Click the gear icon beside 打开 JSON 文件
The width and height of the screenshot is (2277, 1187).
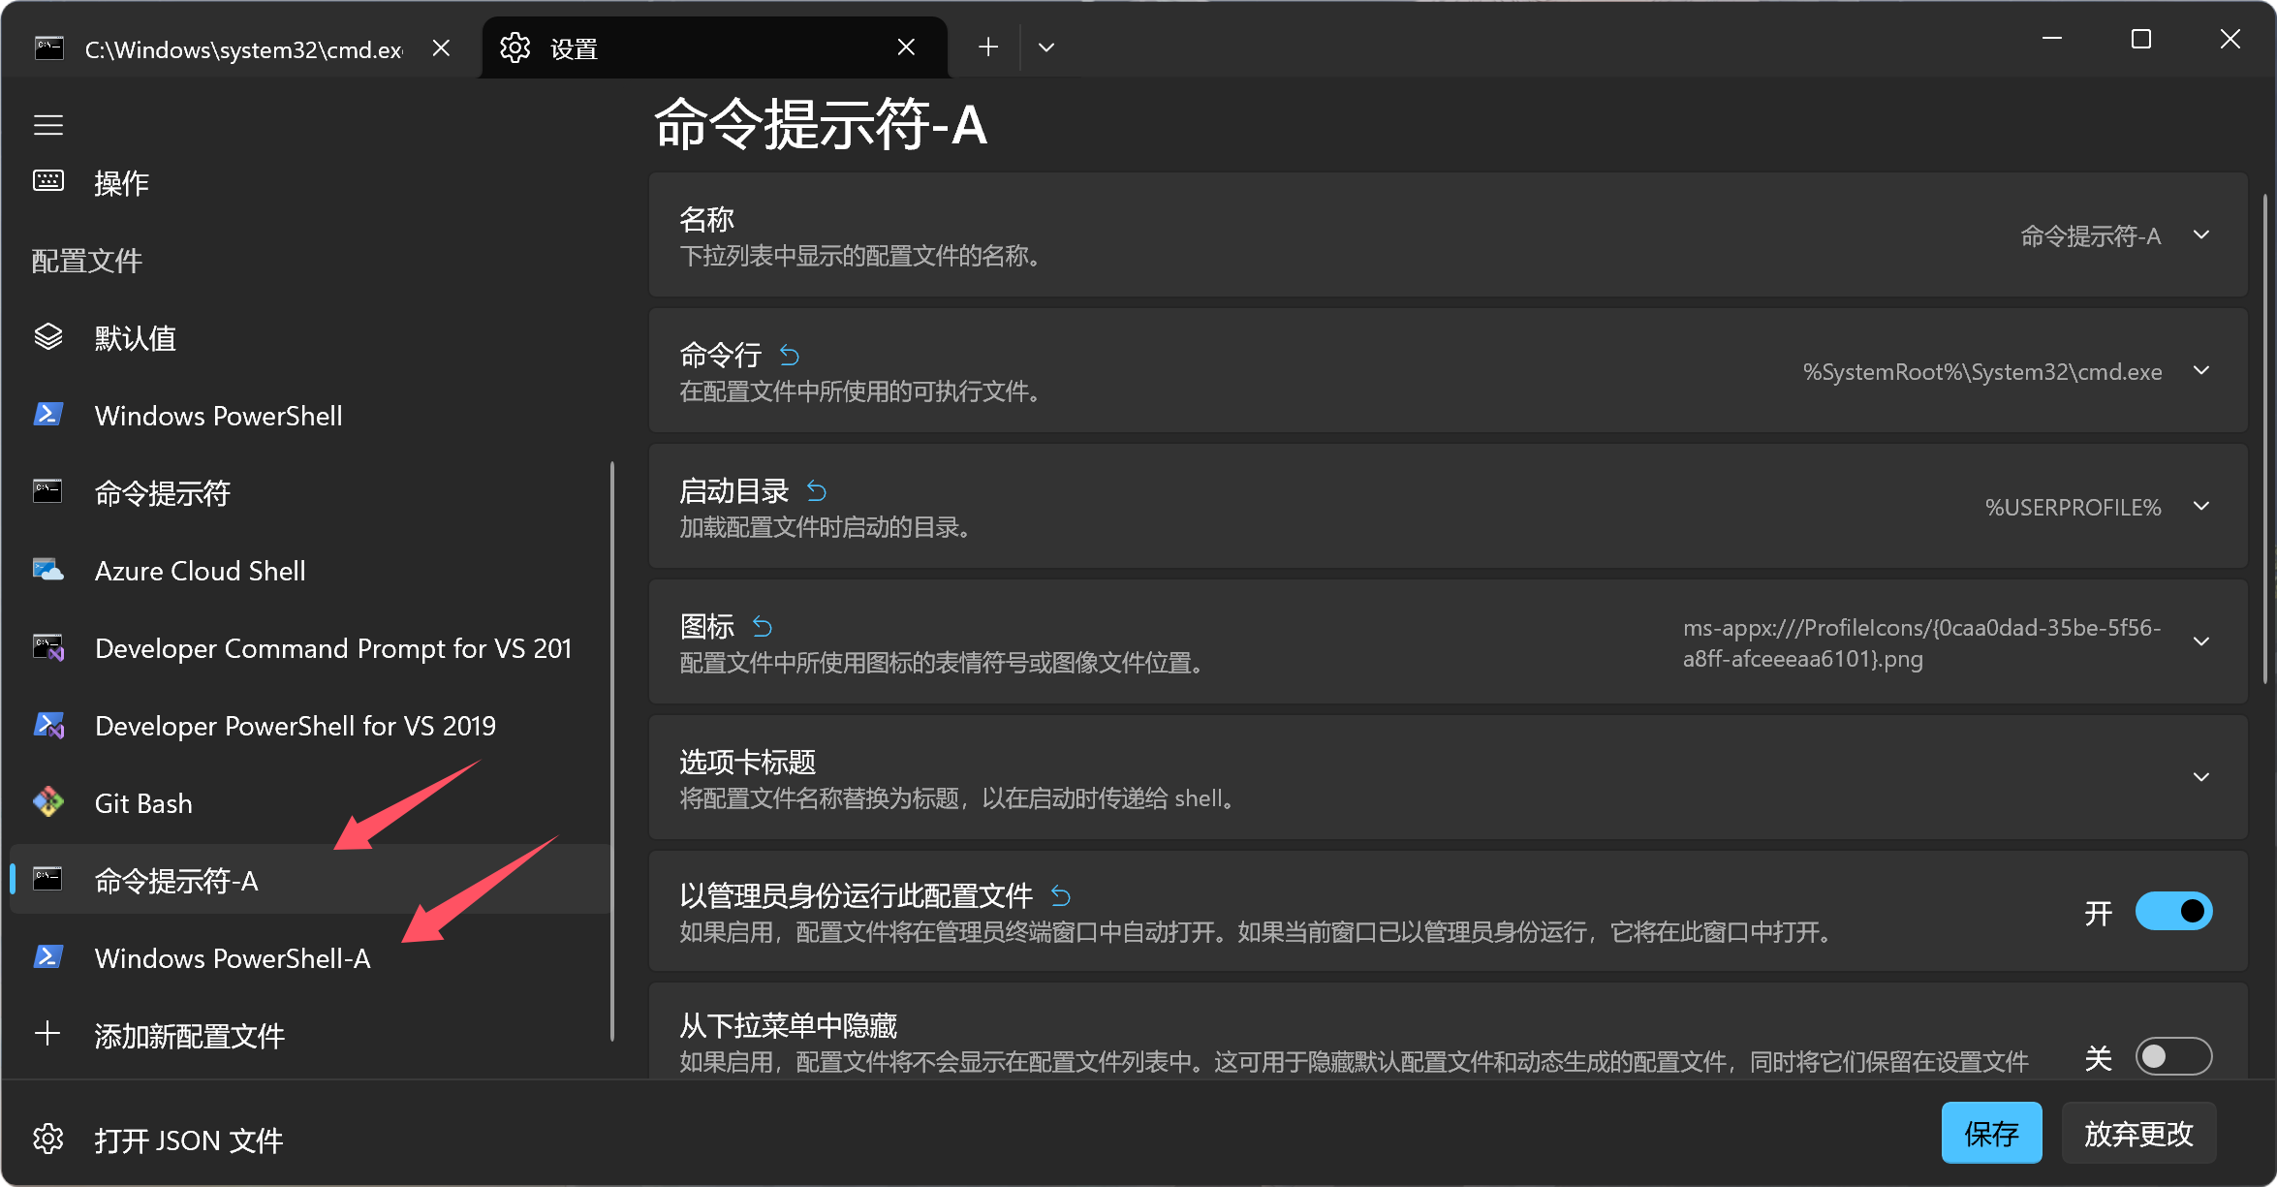(x=48, y=1139)
